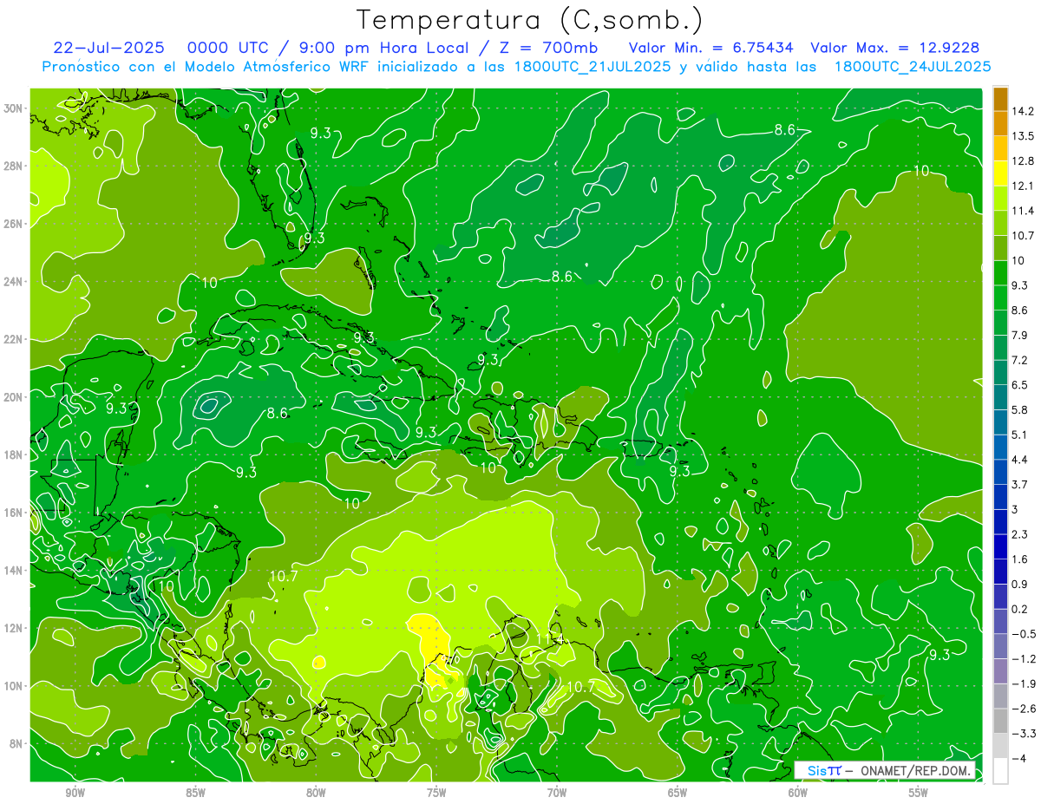Click colorbar label "-3.3"
This screenshot has height=804, width=1041.
click(x=1024, y=733)
